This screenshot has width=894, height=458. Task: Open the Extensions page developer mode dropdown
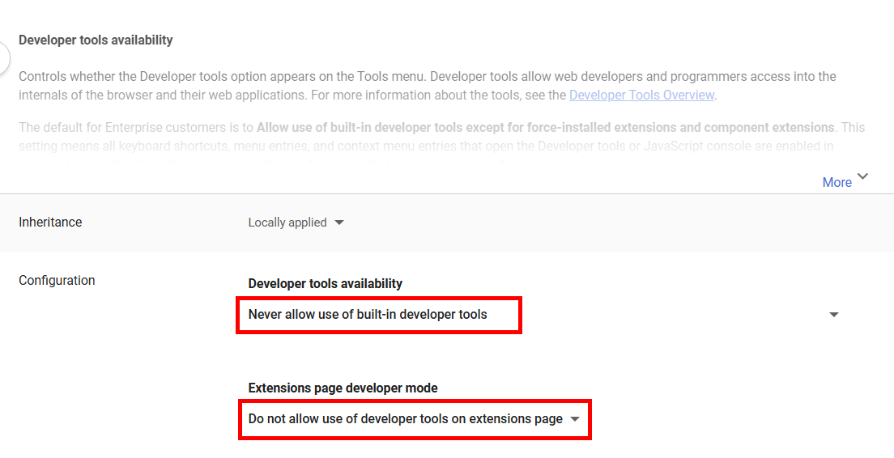[414, 419]
